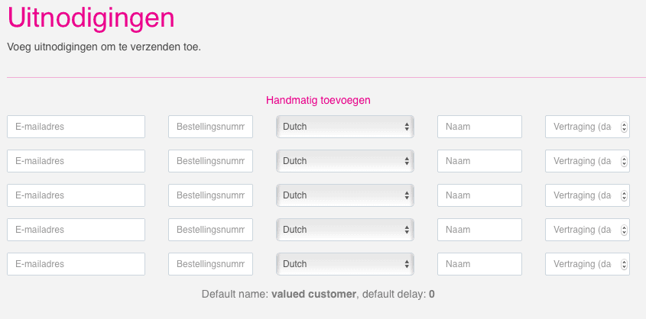Select the second row Naam field
This screenshot has height=319, width=646.
coord(479,161)
